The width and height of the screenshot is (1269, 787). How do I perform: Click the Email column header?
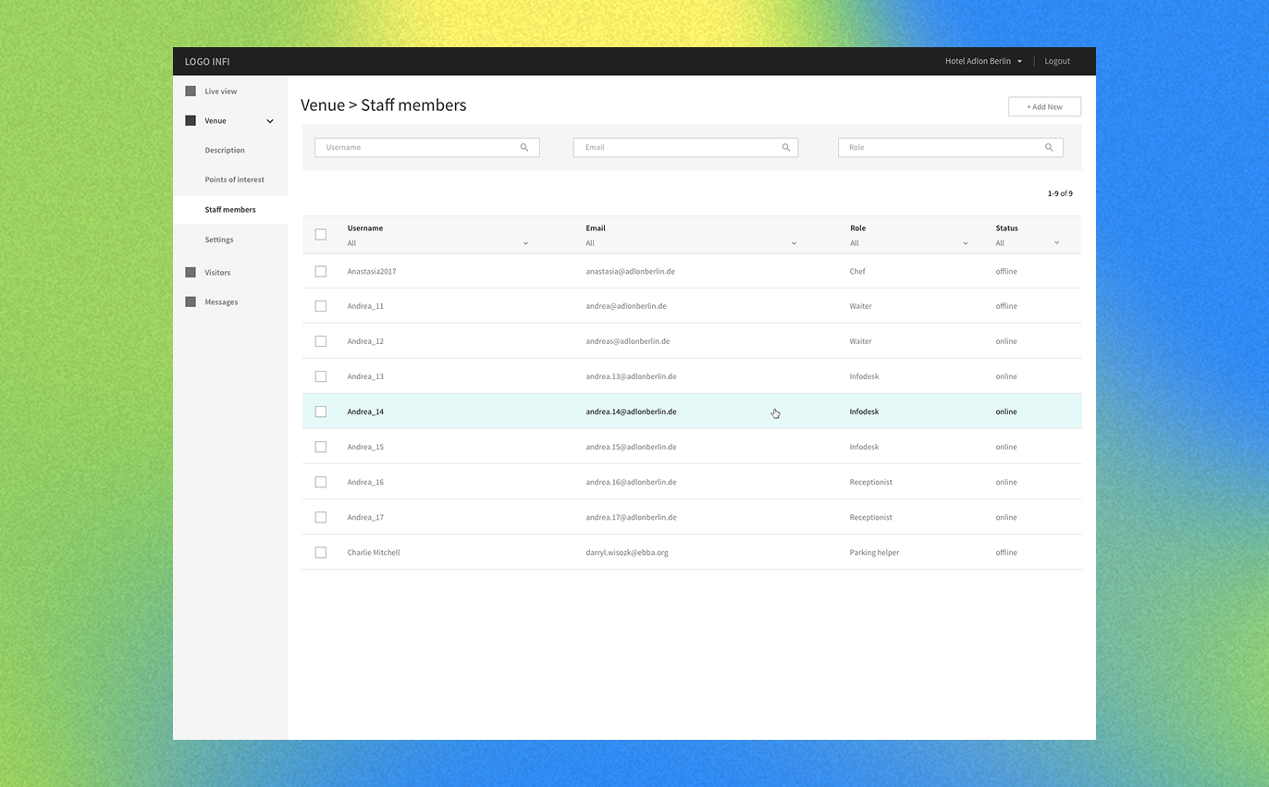coord(596,227)
